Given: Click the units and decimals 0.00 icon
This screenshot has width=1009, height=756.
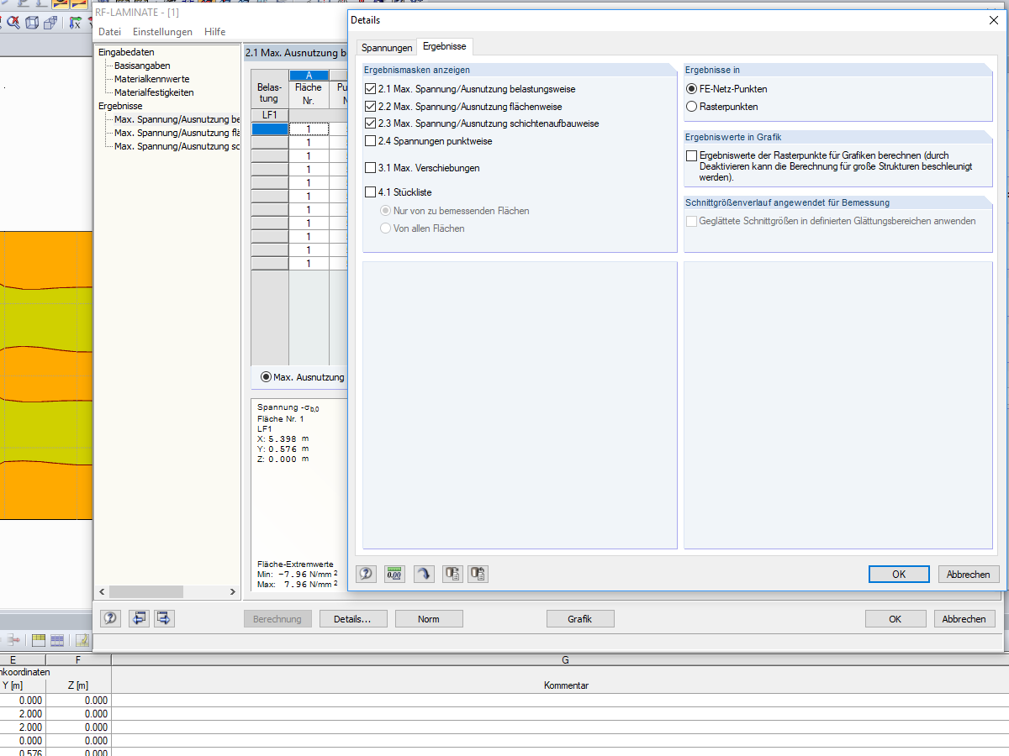Looking at the screenshot, I should pyautogui.click(x=394, y=574).
